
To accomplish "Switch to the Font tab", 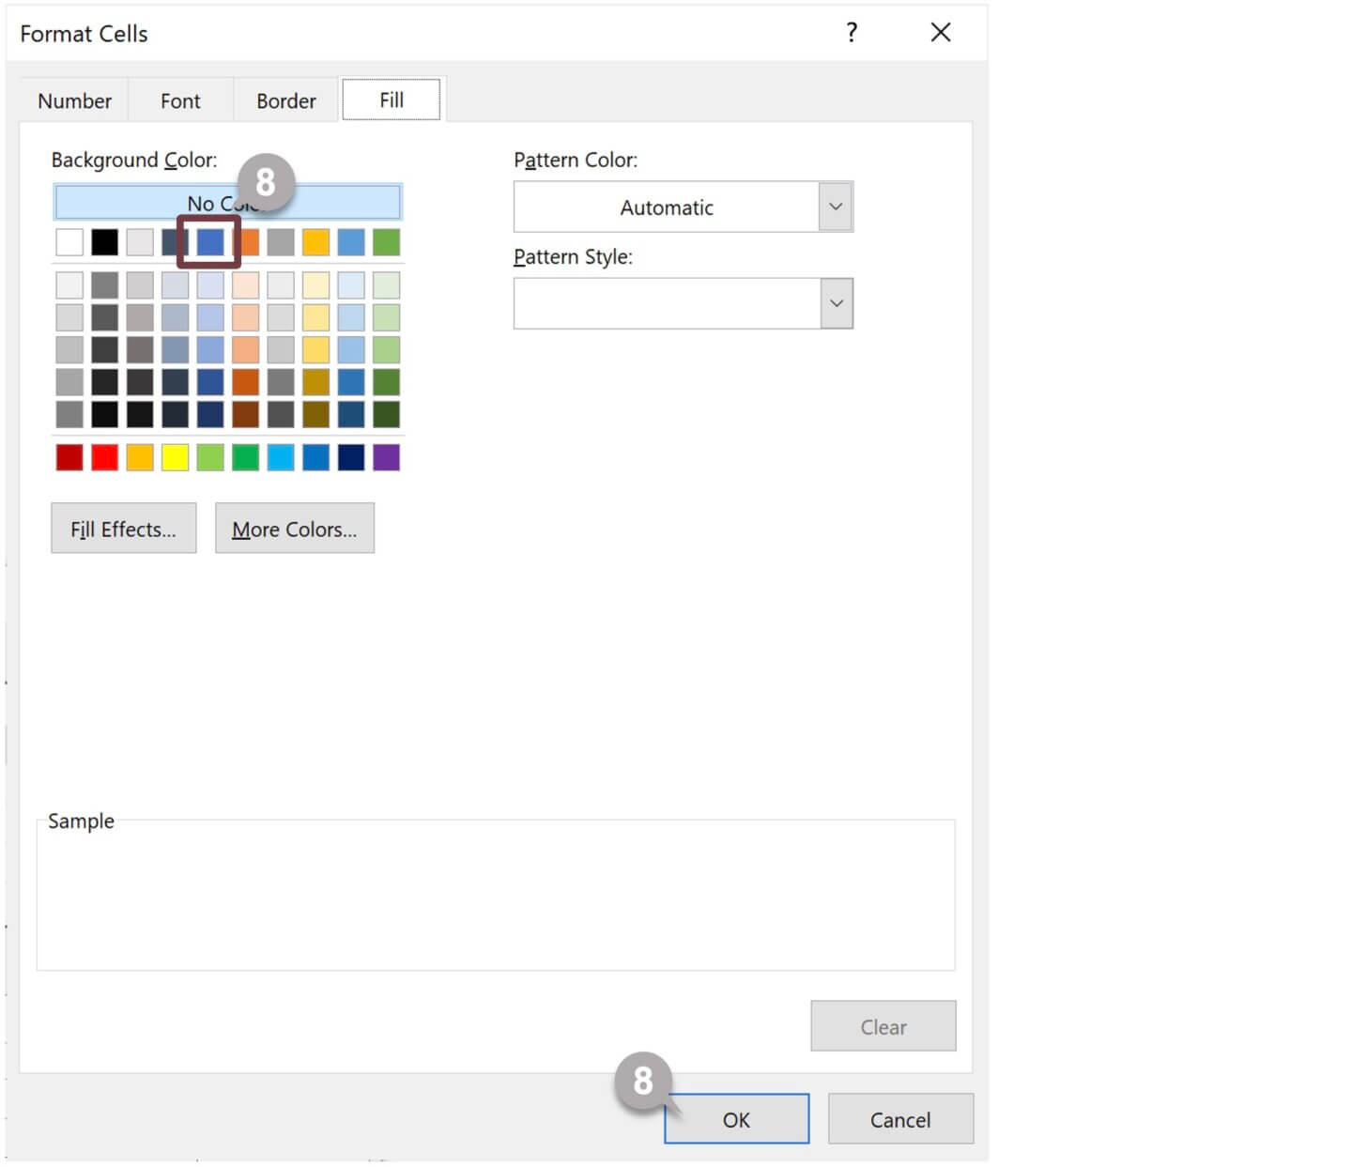I will click(x=179, y=100).
